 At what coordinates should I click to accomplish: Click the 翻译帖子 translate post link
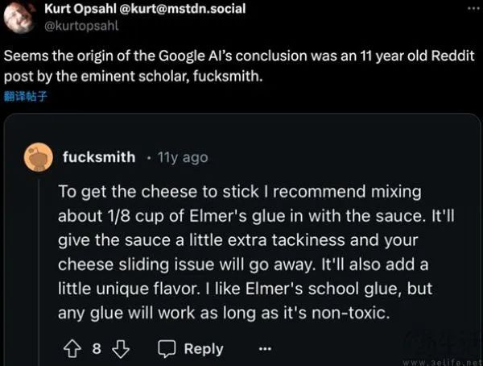click(x=26, y=95)
